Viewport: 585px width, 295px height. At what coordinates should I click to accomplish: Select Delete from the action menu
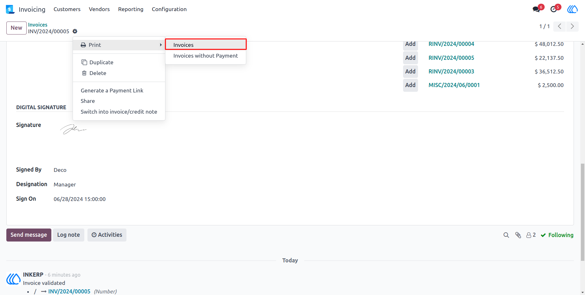[x=119, y=73]
